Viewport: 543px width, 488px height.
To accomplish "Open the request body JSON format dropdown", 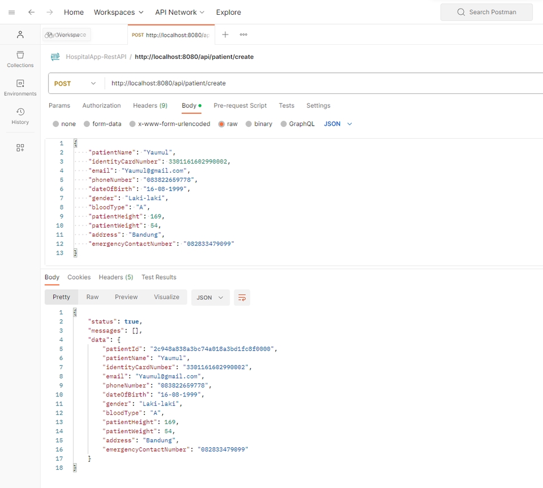I will pyautogui.click(x=338, y=124).
